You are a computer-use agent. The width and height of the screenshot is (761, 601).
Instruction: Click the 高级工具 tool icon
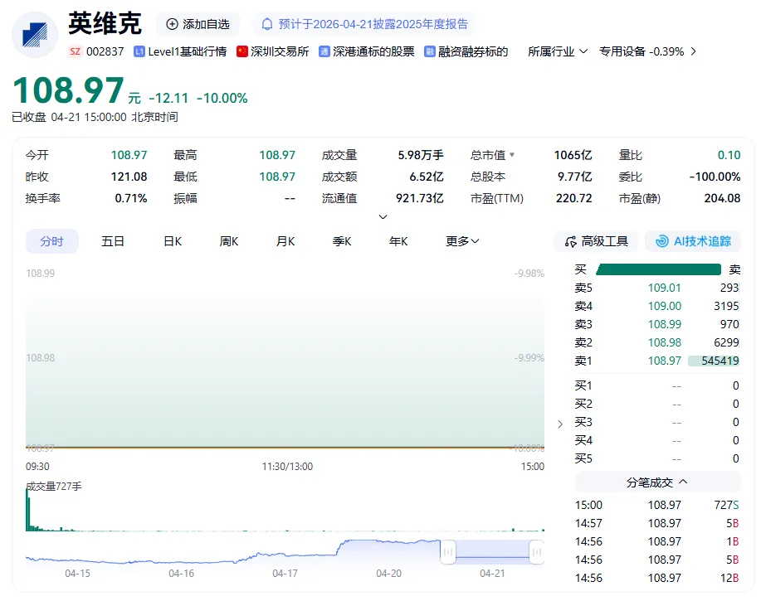click(571, 241)
